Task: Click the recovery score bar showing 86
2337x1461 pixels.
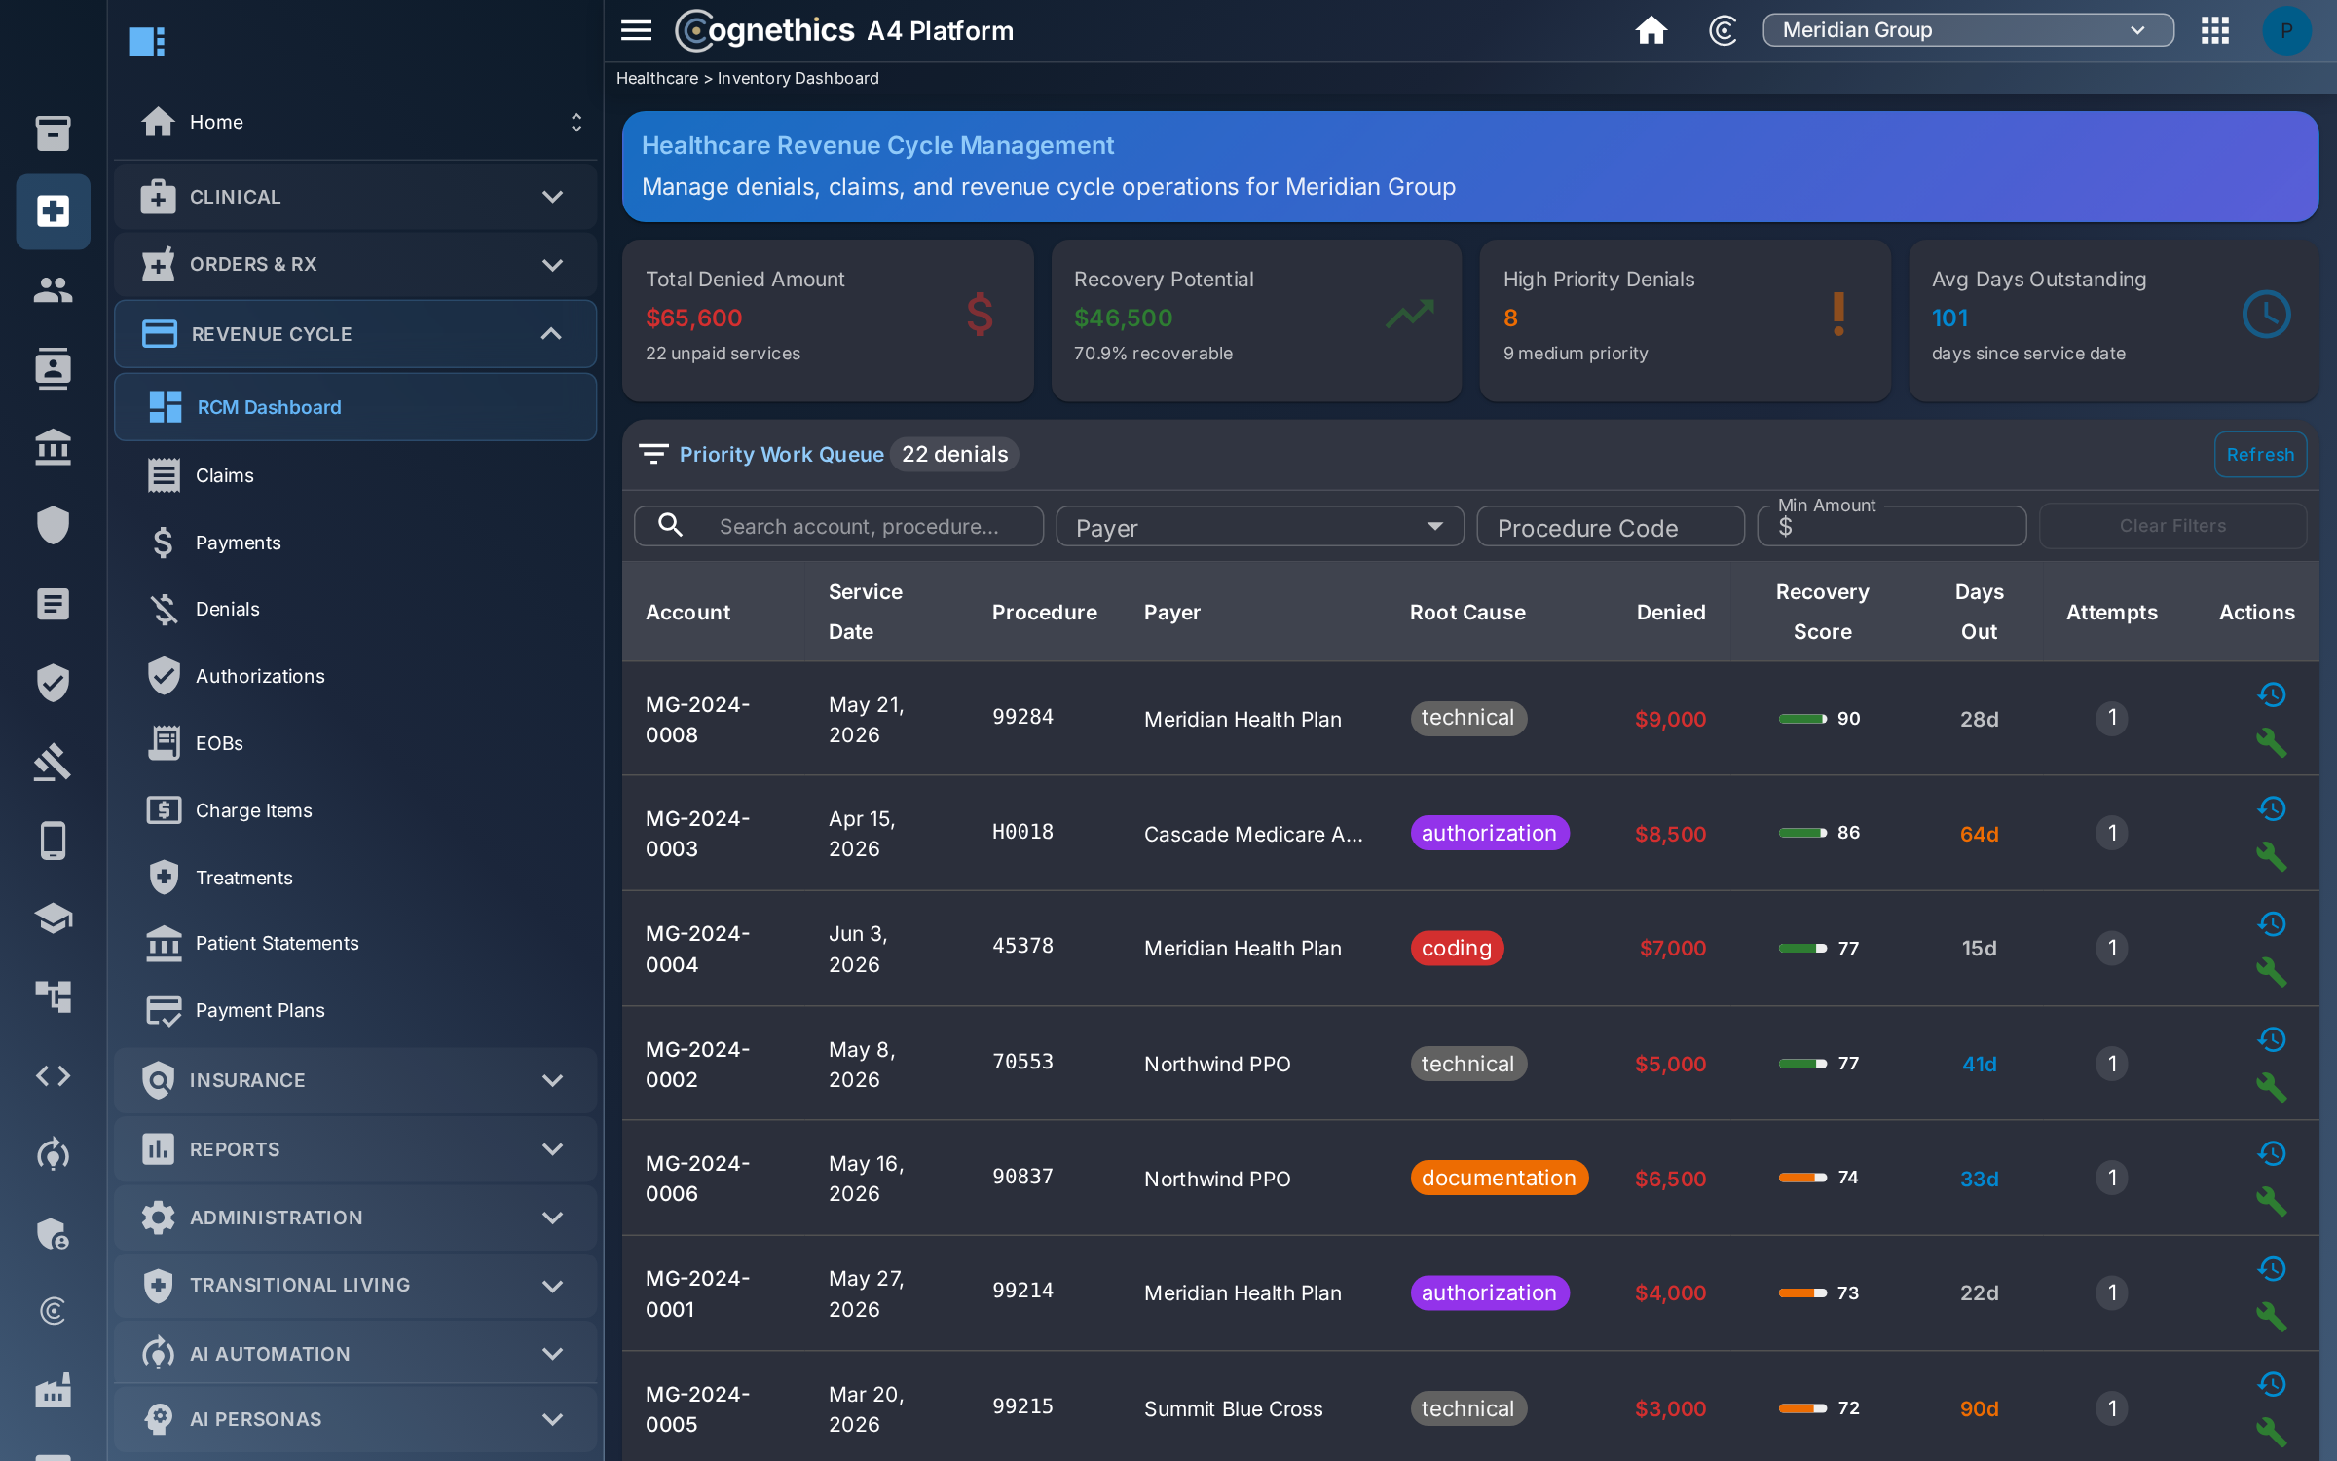Action: point(1802,833)
